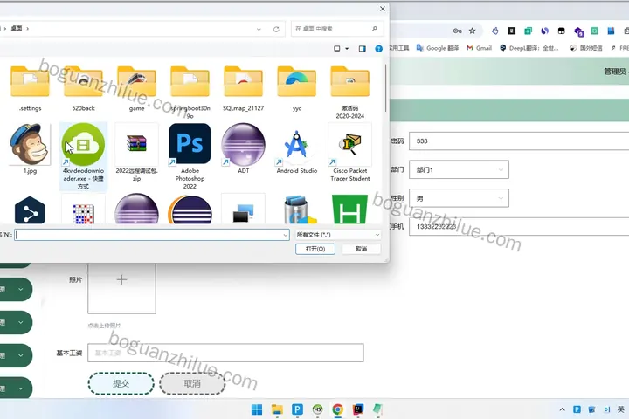
Task: Select the SQLmap_21127 folder
Action: (x=244, y=89)
